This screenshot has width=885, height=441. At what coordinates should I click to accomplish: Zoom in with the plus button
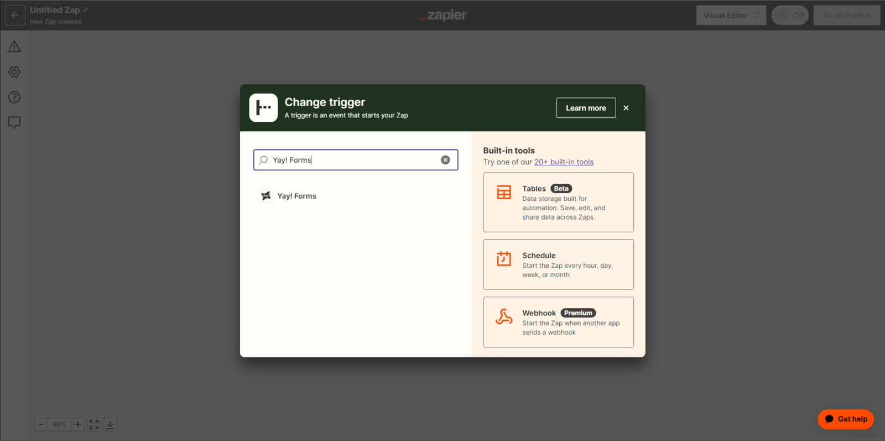tap(77, 424)
